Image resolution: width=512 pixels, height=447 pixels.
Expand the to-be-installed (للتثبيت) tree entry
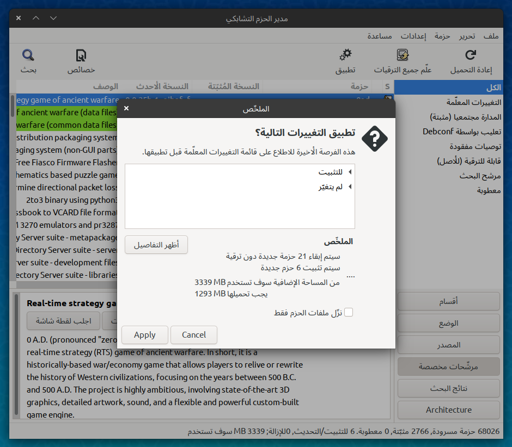pos(350,172)
